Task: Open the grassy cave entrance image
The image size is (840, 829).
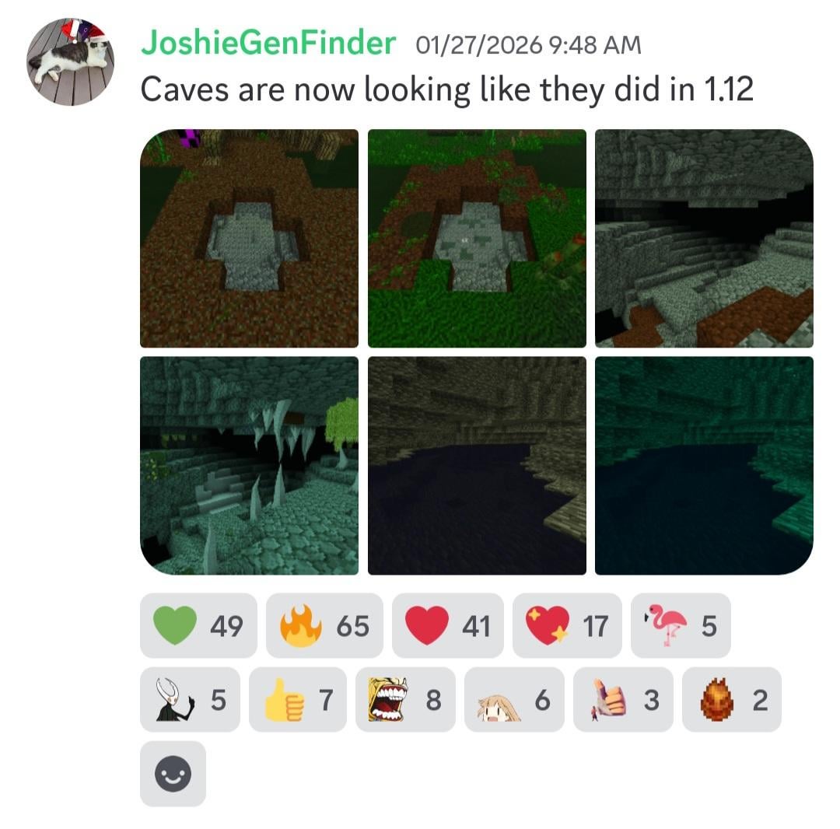Action: [x=477, y=238]
